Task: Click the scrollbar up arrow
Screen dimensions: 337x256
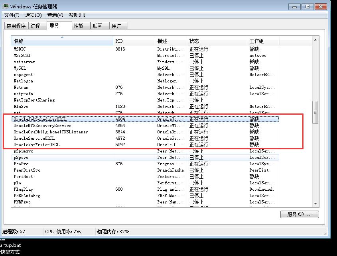Action: tap(315, 40)
